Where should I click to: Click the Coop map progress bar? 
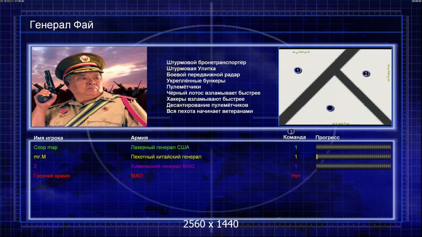353,147
